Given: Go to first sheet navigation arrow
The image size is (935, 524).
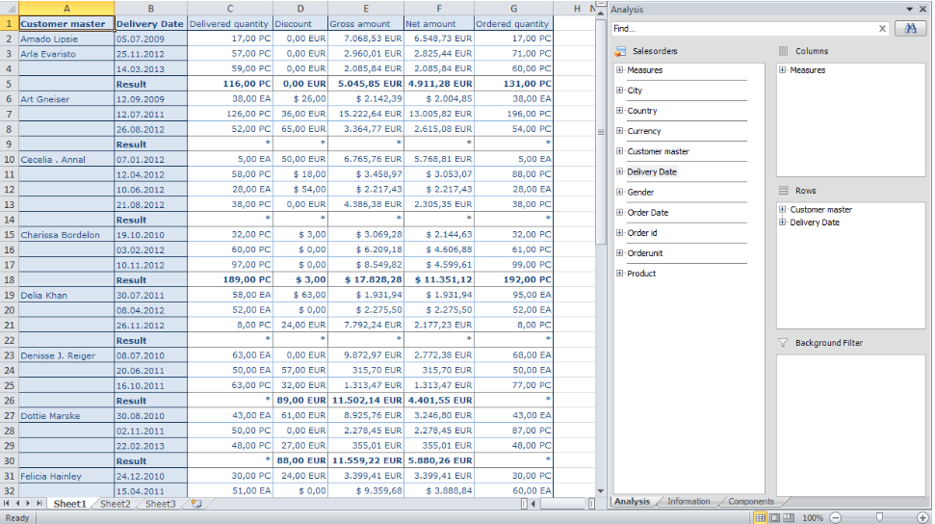Looking at the screenshot, I should coord(7,504).
